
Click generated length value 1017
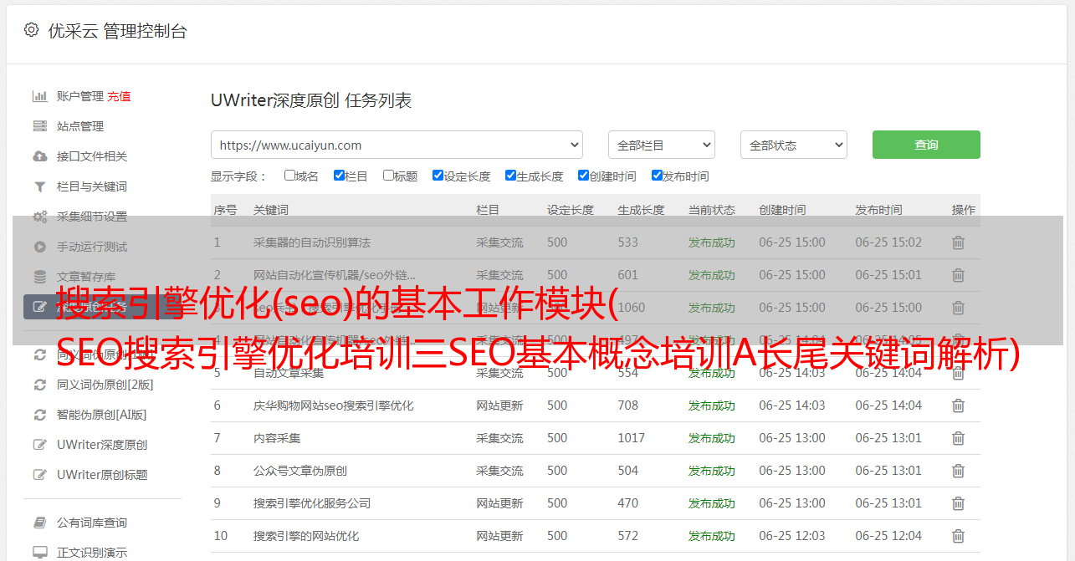(632, 438)
